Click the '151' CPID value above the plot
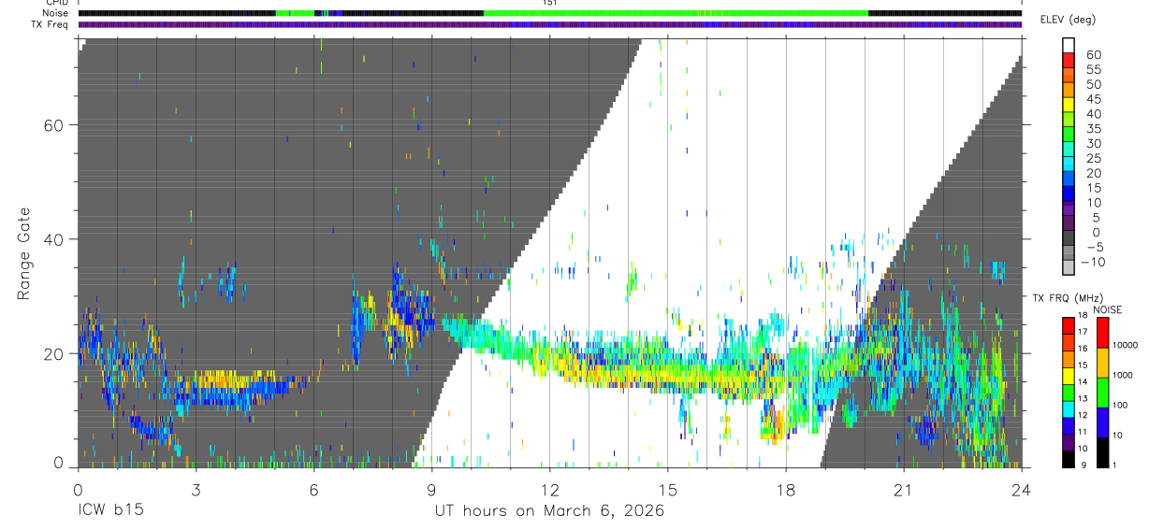Image resolution: width=1149 pixels, height=530 pixels. click(549, 3)
